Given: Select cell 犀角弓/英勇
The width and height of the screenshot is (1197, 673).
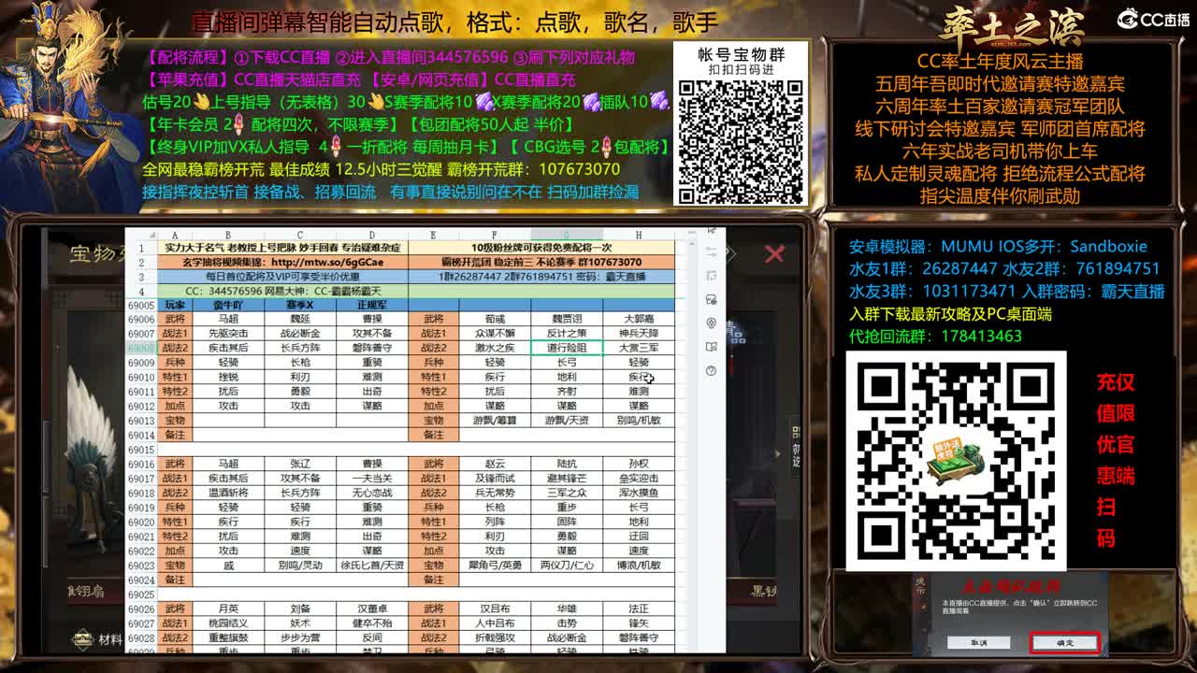Looking at the screenshot, I should (x=495, y=566).
